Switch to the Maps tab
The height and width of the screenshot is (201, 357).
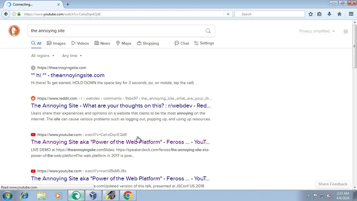point(124,43)
